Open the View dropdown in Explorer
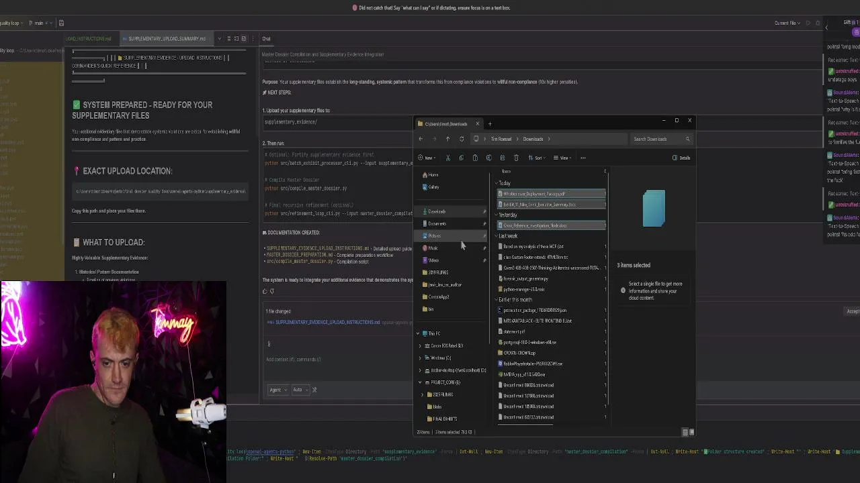860x483 pixels. click(563, 158)
